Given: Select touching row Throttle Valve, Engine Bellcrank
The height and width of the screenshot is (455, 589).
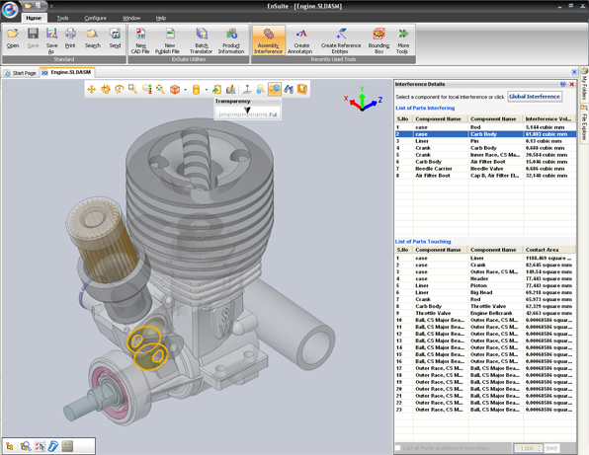Looking at the screenshot, I should (x=485, y=313).
